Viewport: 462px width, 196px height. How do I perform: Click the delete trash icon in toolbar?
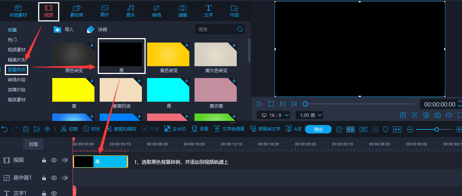click(26, 129)
